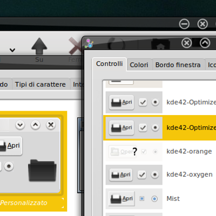Viewport: 216px width, 216px height.
Task: Go up with the Su arrow icon
Action: 39,46
